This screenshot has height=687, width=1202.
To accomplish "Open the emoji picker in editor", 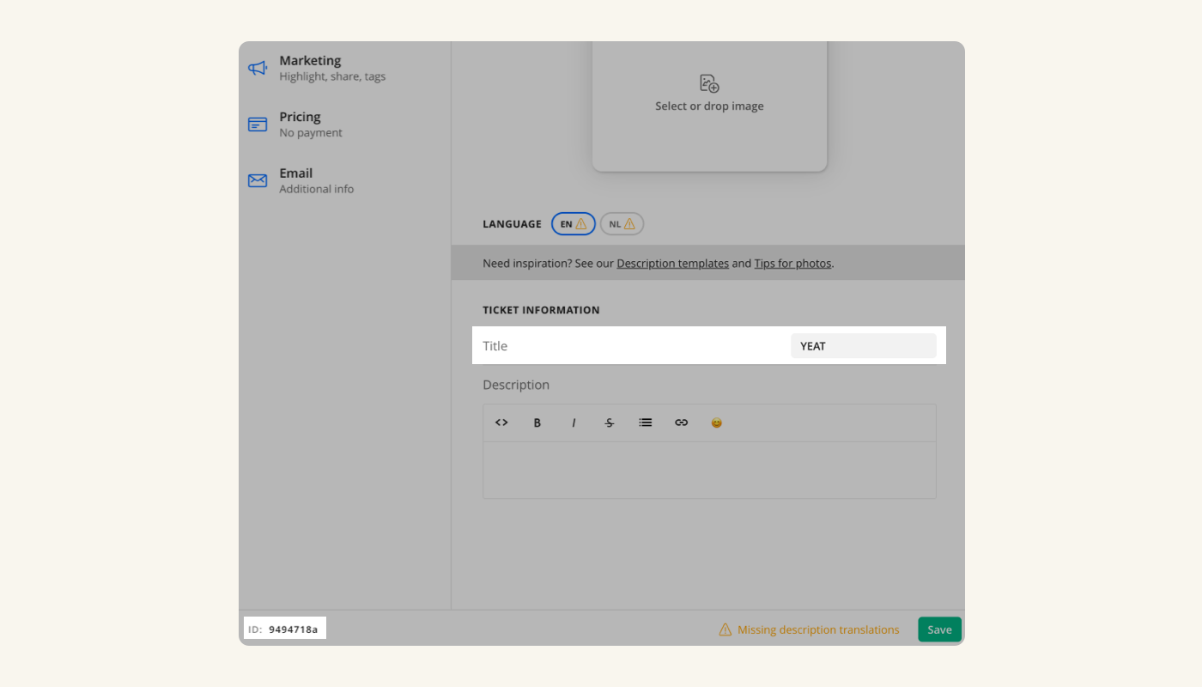I will coord(717,423).
